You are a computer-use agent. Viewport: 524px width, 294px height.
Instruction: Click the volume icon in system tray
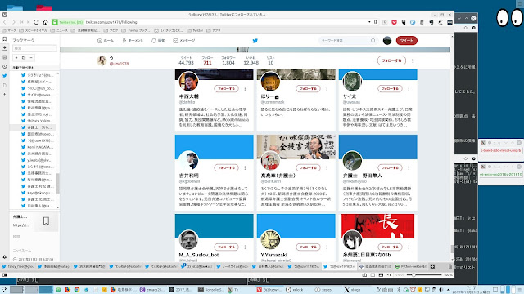click(441, 290)
